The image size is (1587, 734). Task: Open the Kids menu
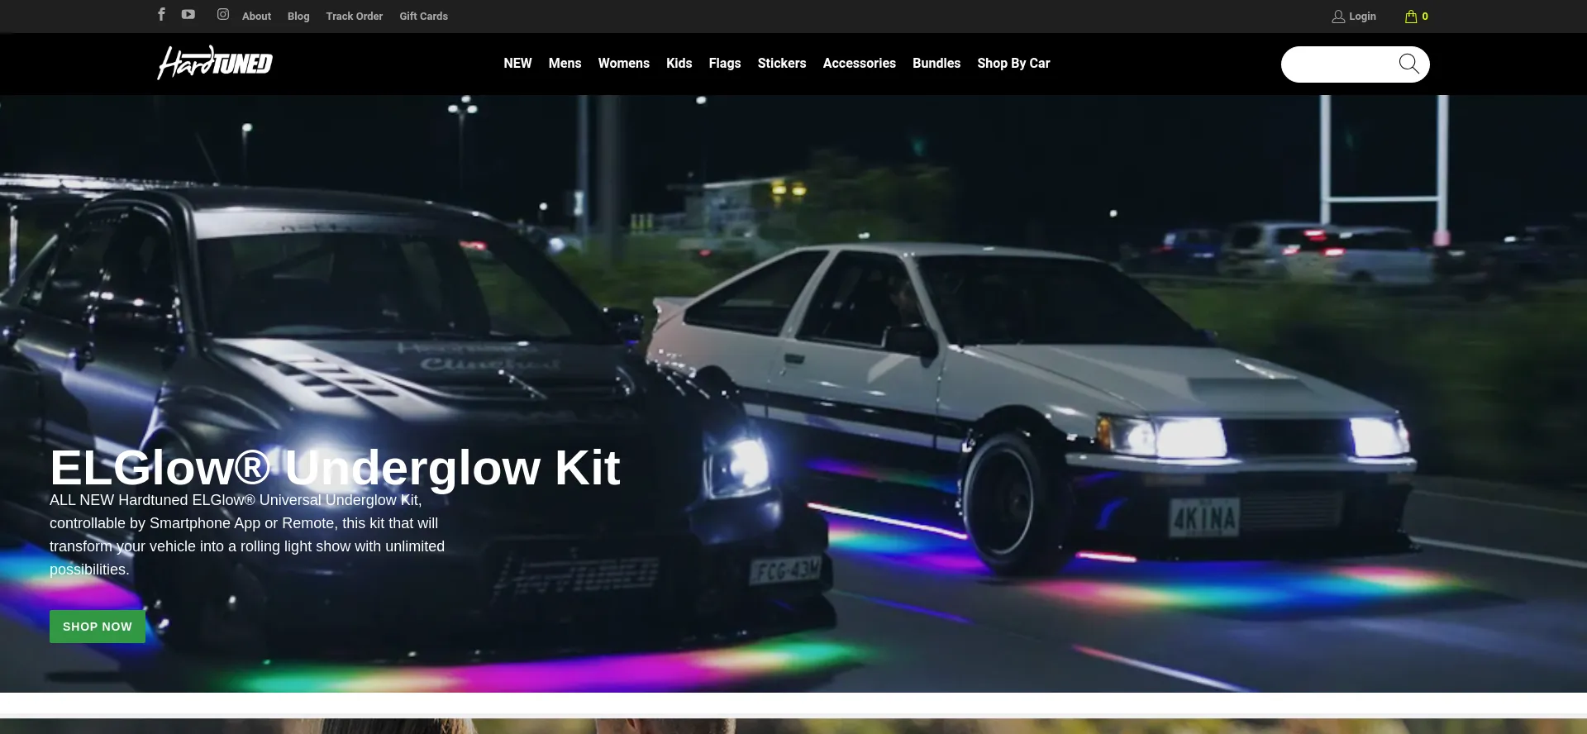[679, 64]
